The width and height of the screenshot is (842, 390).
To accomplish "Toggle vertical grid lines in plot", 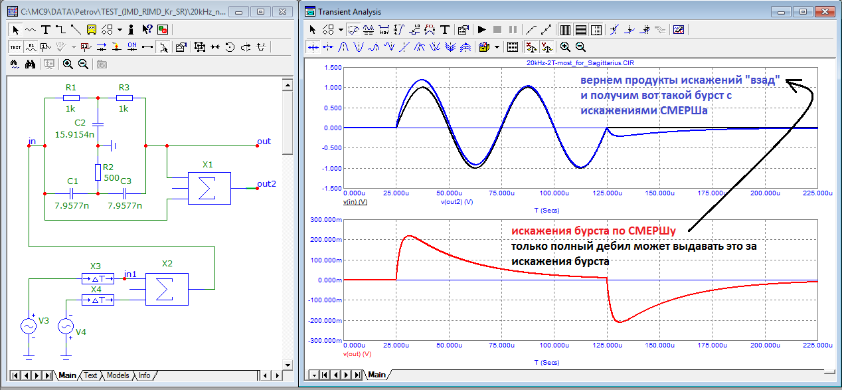I will point(565,29).
